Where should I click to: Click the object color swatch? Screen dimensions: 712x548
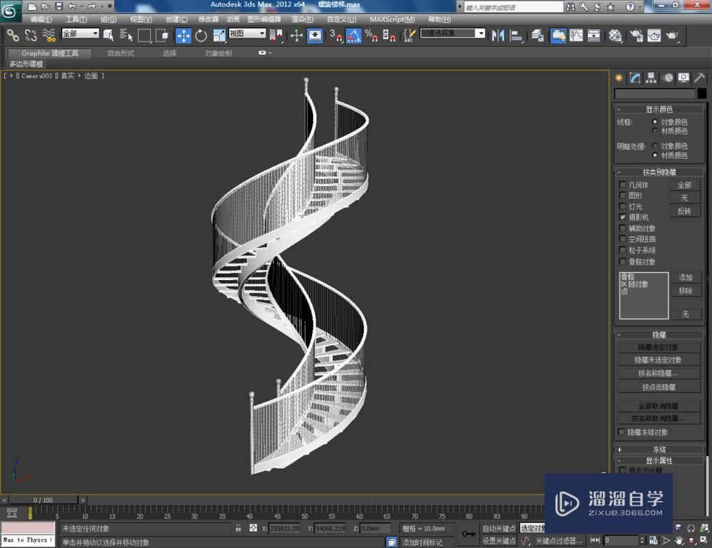coord(701,93)
